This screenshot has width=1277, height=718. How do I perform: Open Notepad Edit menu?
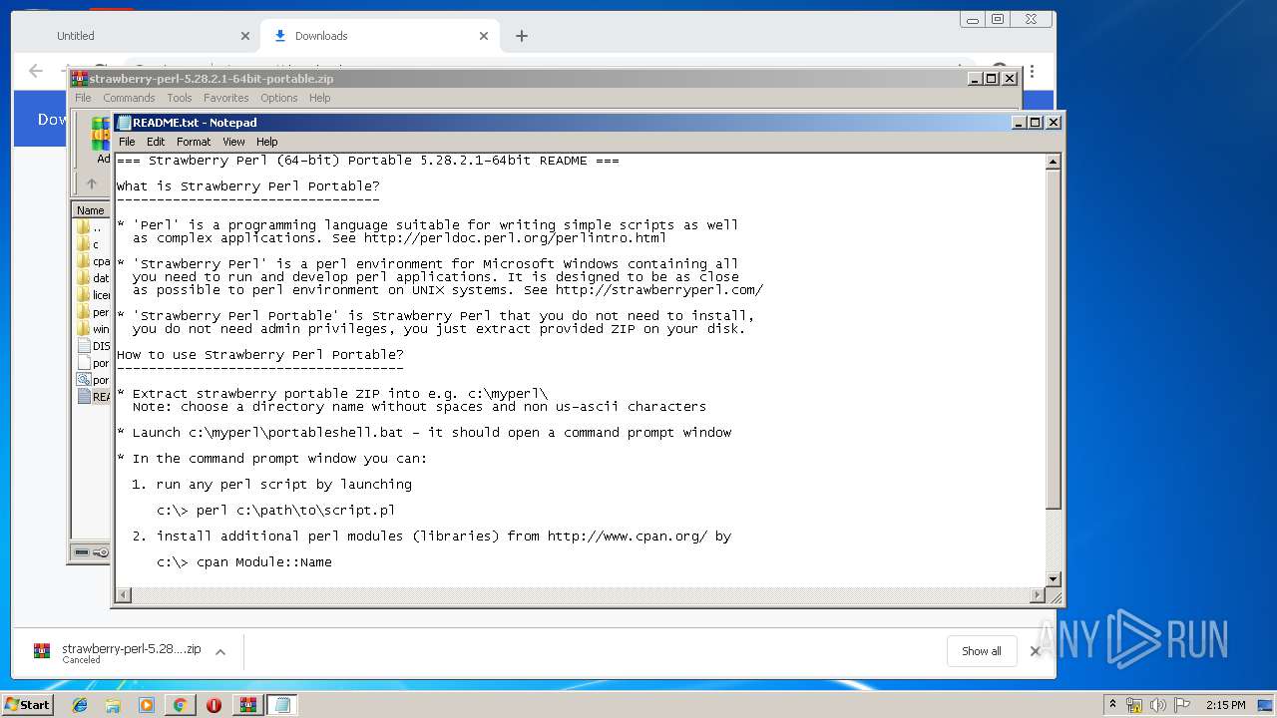coord(156,142)
